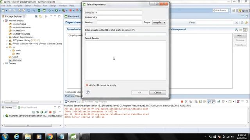This screenshot has width=250, height=140.
Task: Click the New toolbar icon
Action: (4, 10)
